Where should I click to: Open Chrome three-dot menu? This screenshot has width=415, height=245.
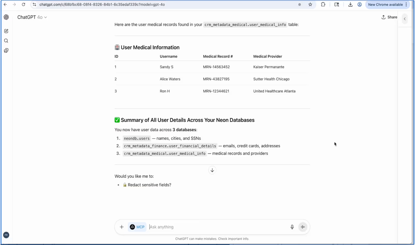[x=406, y=4]
